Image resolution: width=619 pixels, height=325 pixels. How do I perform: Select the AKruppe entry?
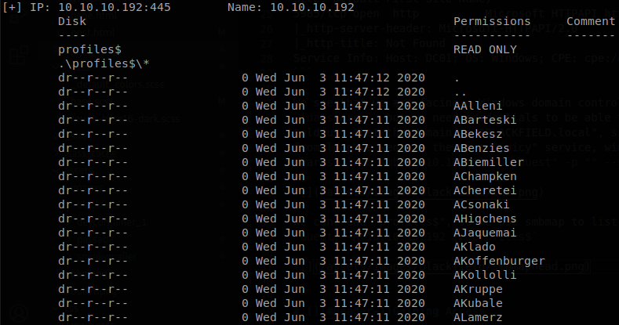click(x=478, y=290)
